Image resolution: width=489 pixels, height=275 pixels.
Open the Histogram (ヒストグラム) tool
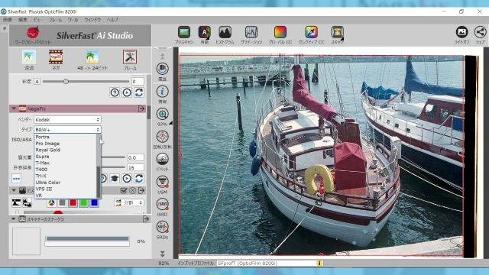225,32
